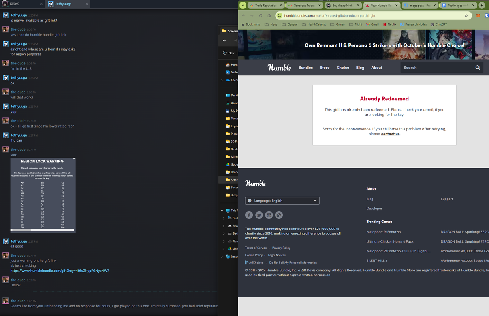
Task: Open the Presearch Nodes bookmark
Action: point(413,24)
